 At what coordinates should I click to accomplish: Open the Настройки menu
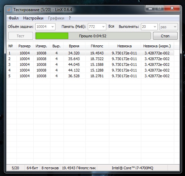pyautogui.click(x=33, y=18)
